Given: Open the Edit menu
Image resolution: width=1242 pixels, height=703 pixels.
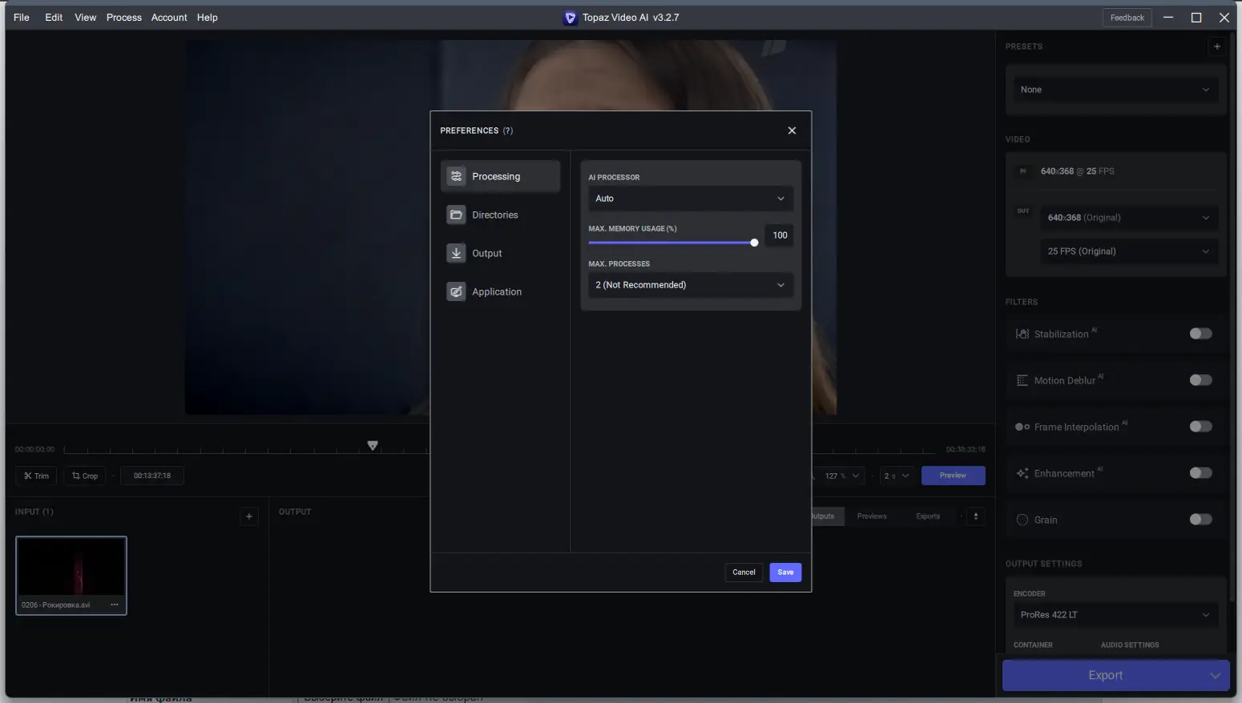Looking at the screenshot, I should pos(54,18).
